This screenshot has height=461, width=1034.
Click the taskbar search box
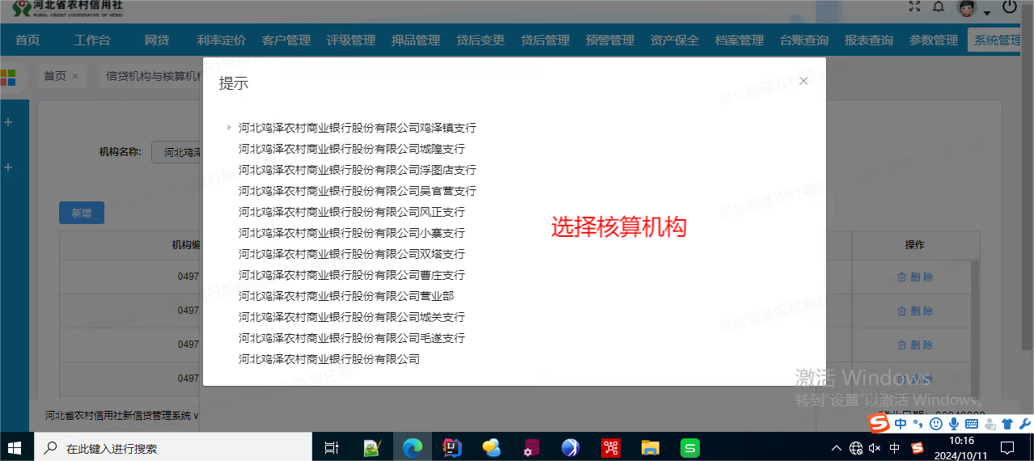point(172,447)
